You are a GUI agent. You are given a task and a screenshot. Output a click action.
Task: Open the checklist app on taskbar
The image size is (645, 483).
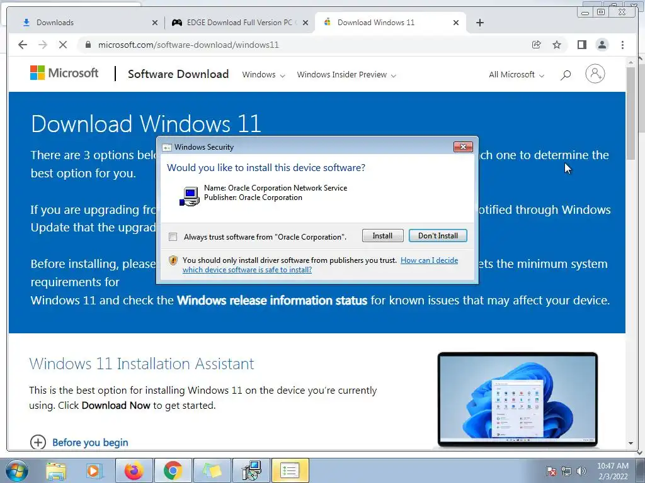point(290,470)
